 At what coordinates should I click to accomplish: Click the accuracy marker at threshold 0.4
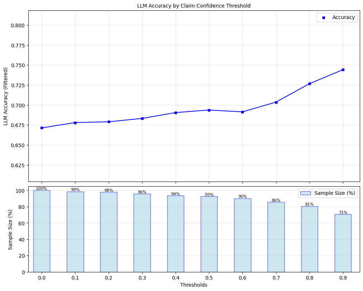(x=176, y=113)
